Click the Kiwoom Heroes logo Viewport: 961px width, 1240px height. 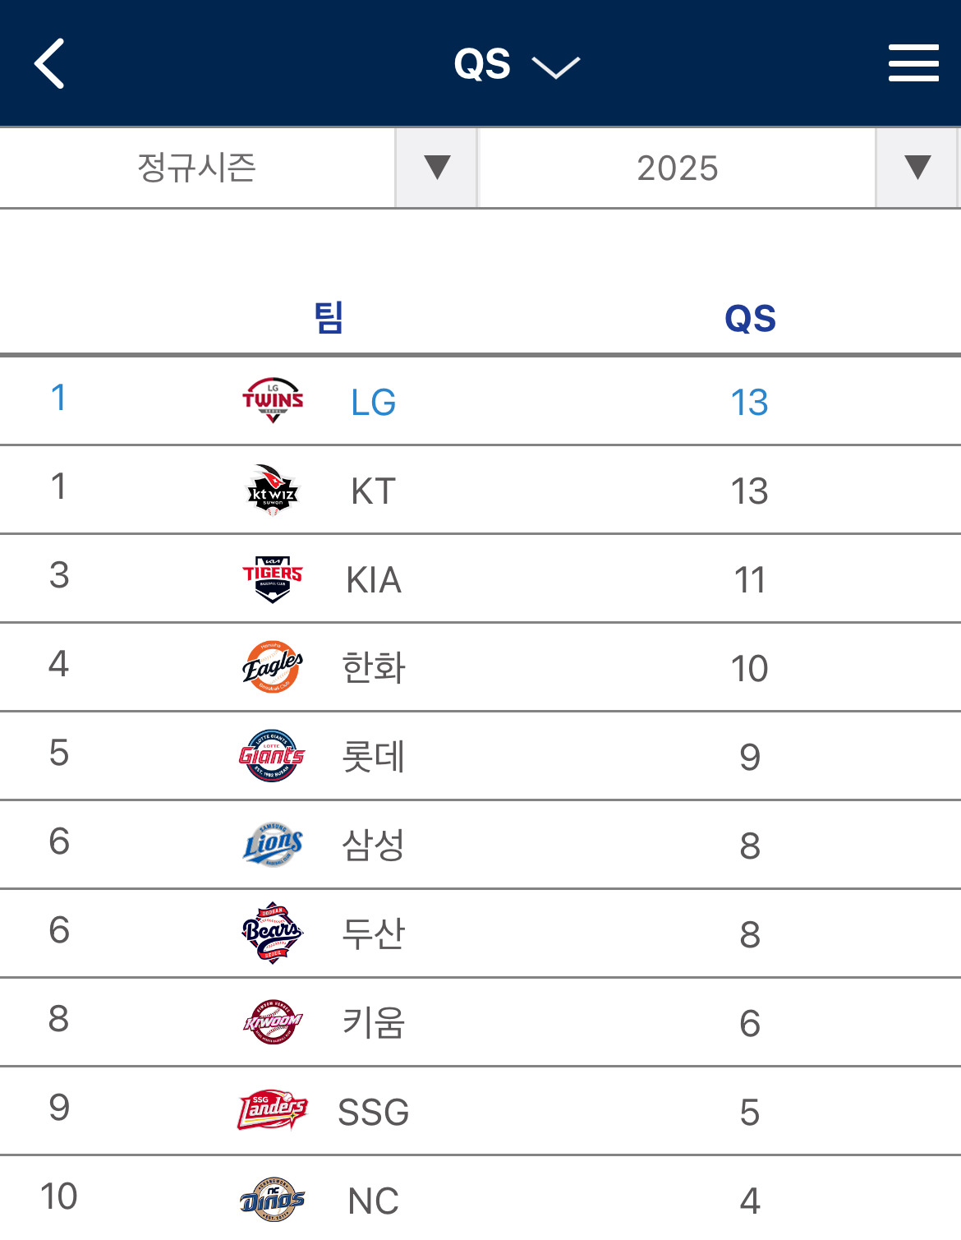[x=273, y=1022]
